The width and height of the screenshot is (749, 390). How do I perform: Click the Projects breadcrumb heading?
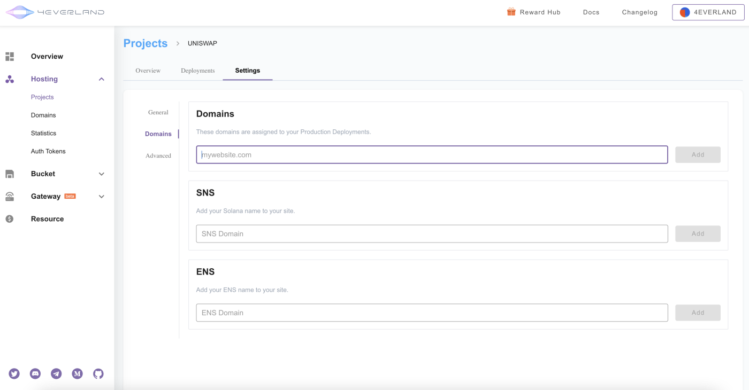click(146, 43)
